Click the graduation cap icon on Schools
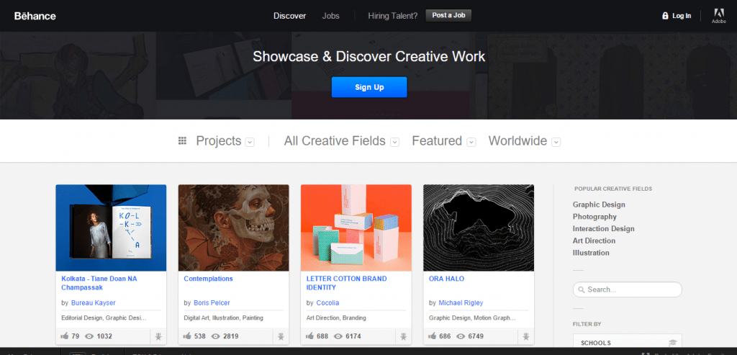737x355 pixels. [673, 343]
